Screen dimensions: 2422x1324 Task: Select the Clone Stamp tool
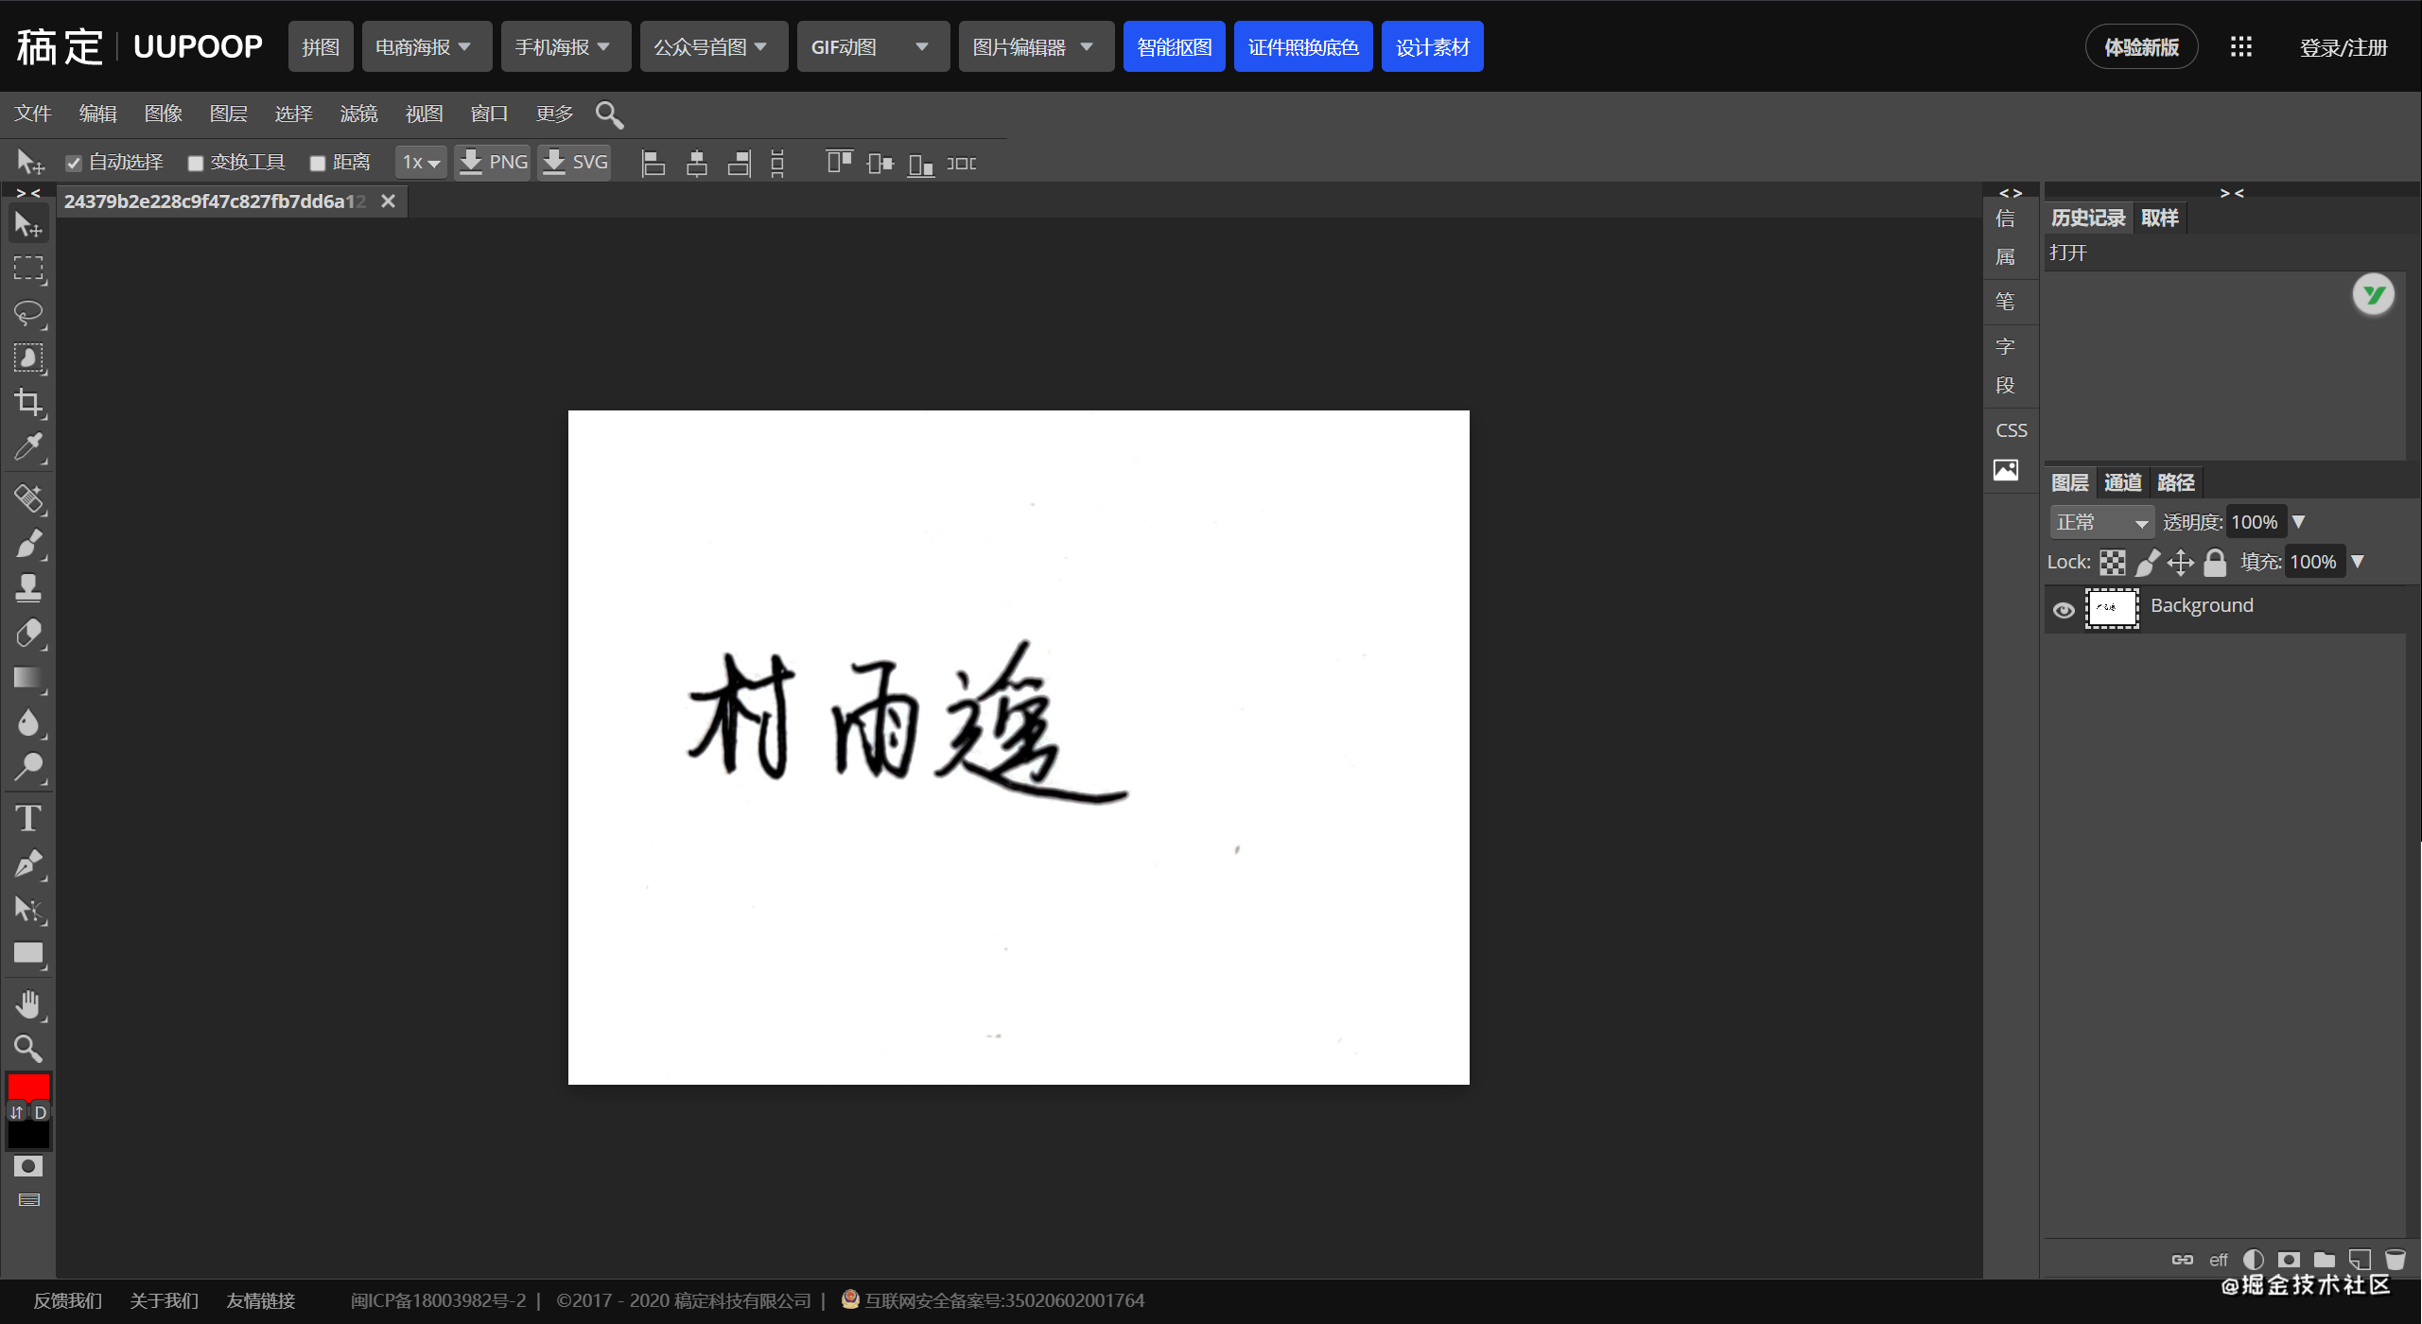(x=28, y=588)
